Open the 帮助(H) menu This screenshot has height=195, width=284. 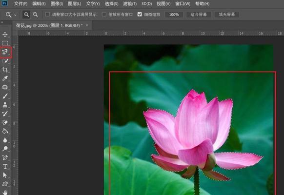203,3
